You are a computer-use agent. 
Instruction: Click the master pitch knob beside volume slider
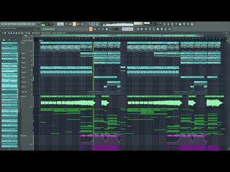(x=38, y=29)
